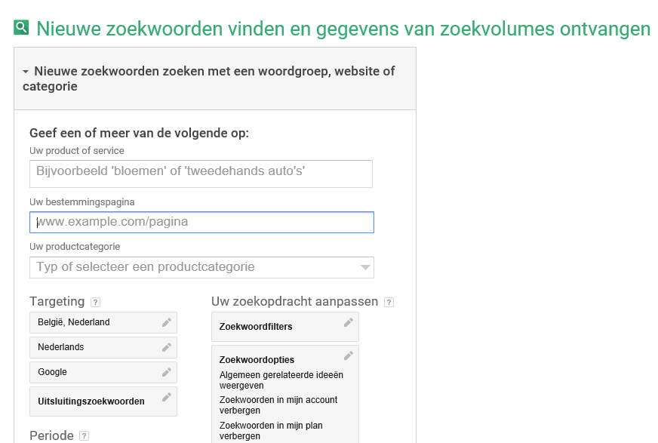Click the 'Typ of selecteer een productcategorie' combo box
The width and height of the screenshot is (658, 443).
click(201, 268)
